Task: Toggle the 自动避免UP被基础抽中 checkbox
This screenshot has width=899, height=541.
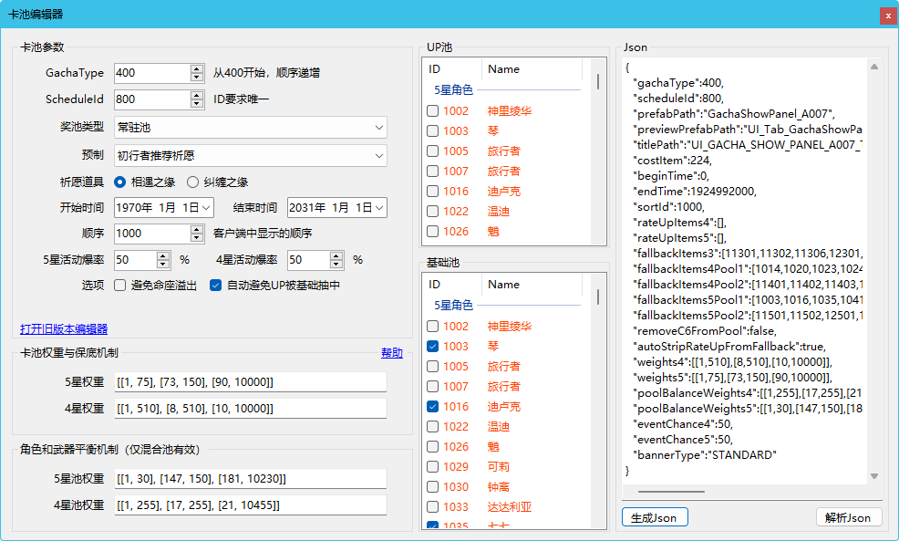Action: coord(216,286)
